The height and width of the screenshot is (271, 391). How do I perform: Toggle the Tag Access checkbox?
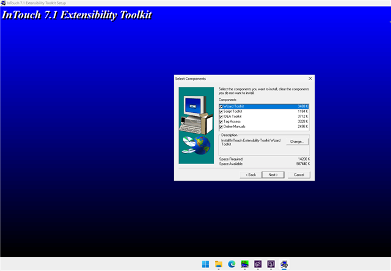221,121
